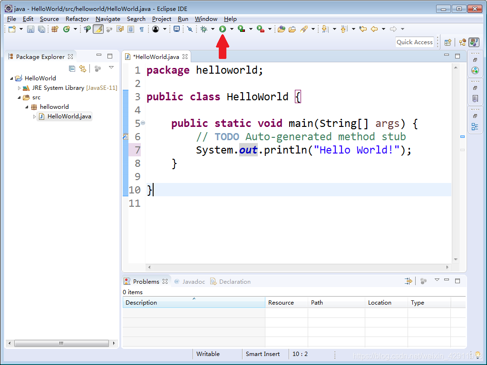Image resolution: width=487 pixels, height=365 pixels.
Task: Select HelloWorld.java in Package Explorer
Action: 65,116
